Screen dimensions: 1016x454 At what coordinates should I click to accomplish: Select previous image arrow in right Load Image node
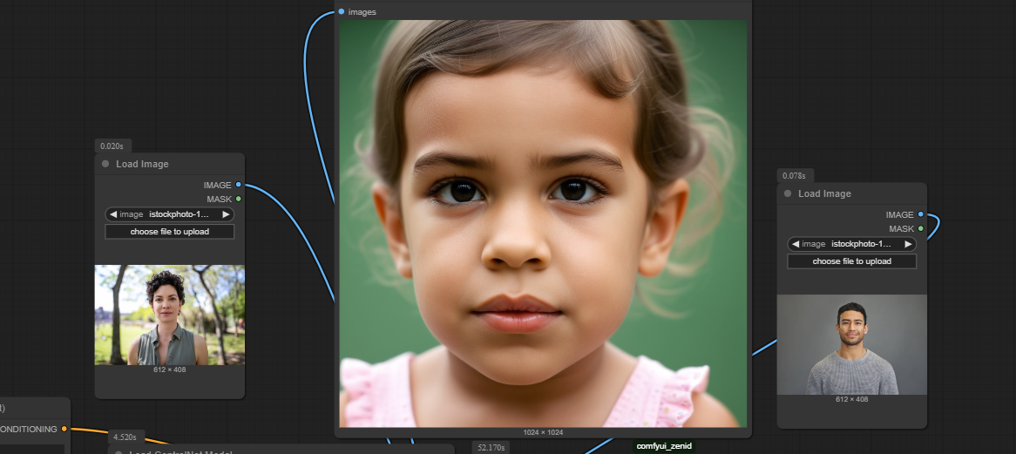coord(796,244)
